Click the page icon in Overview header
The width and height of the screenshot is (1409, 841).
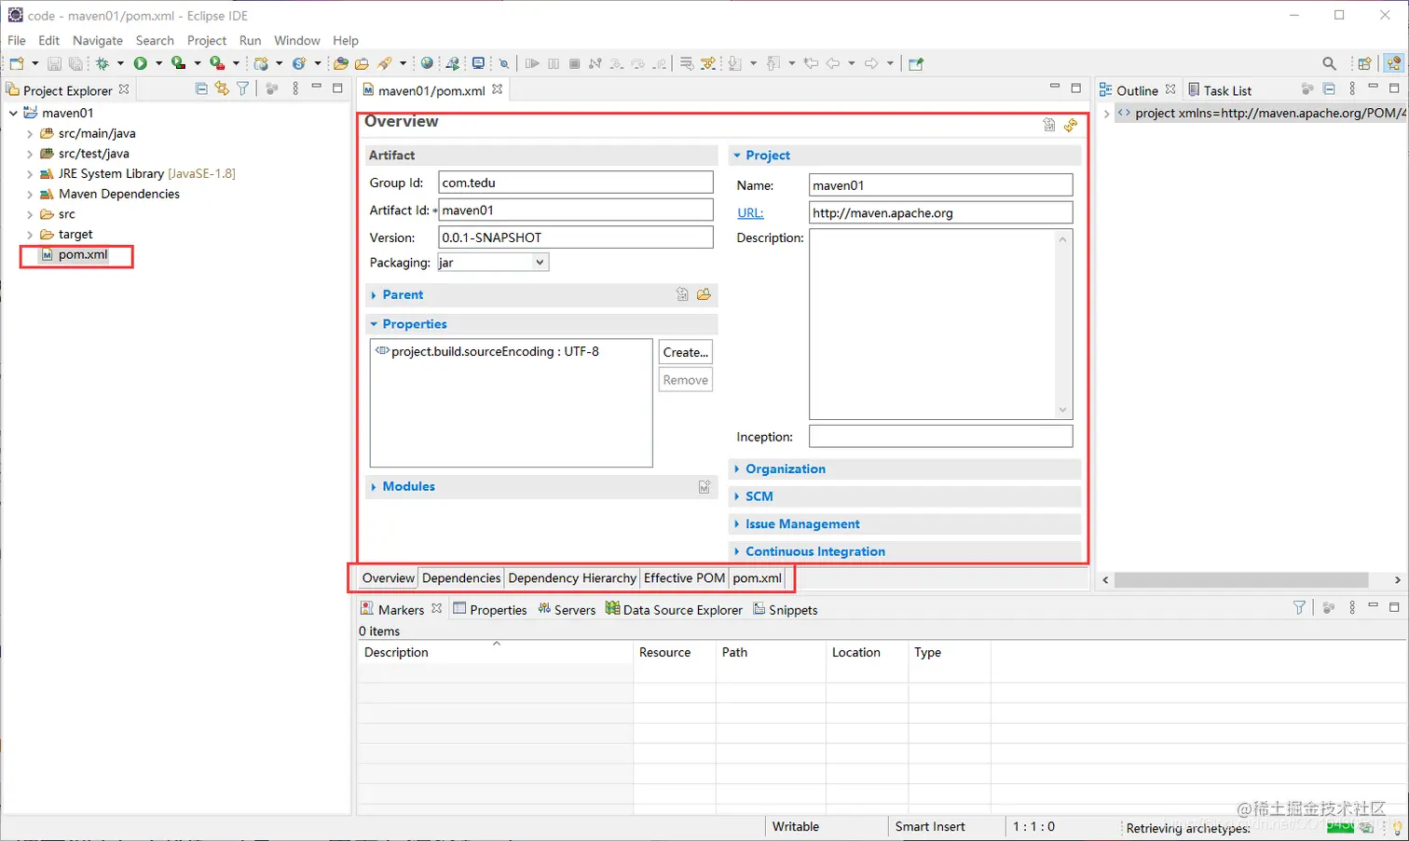point(1049,125)
